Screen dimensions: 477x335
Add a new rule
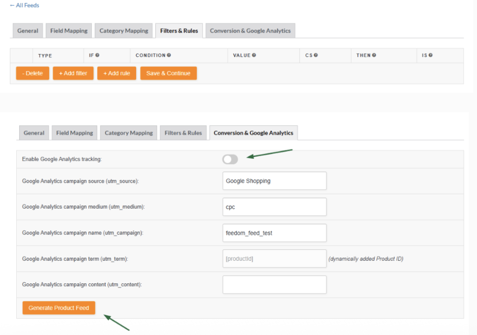[x=117, y=73]
